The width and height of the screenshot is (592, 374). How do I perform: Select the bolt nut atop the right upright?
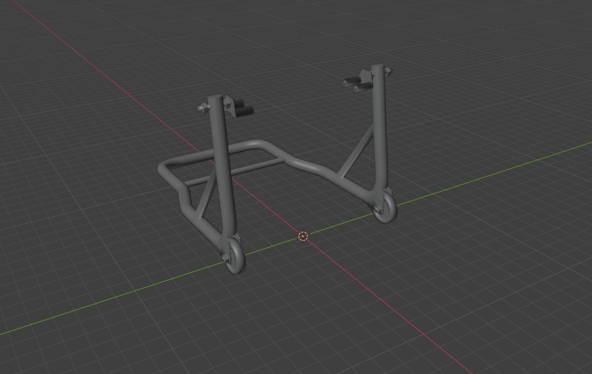[x=388, y=71]
